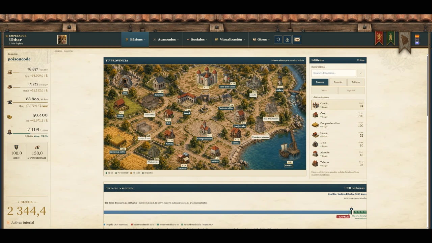
Task: Click the province land usage bar
Action: pyautogui.click(x=235, y=212)
